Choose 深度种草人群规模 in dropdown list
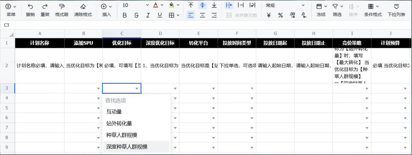Image resolution: width=412 pixels, height=155 pixels. point(127,147)
